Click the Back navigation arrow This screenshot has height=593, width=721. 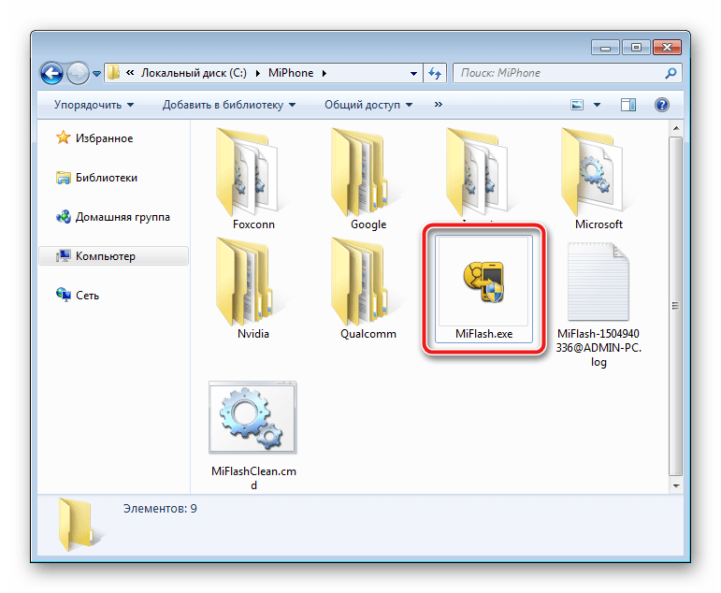tap(51, 73)
